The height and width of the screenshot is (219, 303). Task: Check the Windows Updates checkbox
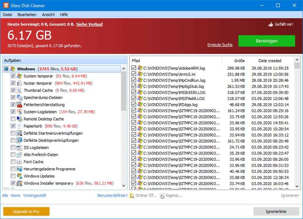(13, 176)
